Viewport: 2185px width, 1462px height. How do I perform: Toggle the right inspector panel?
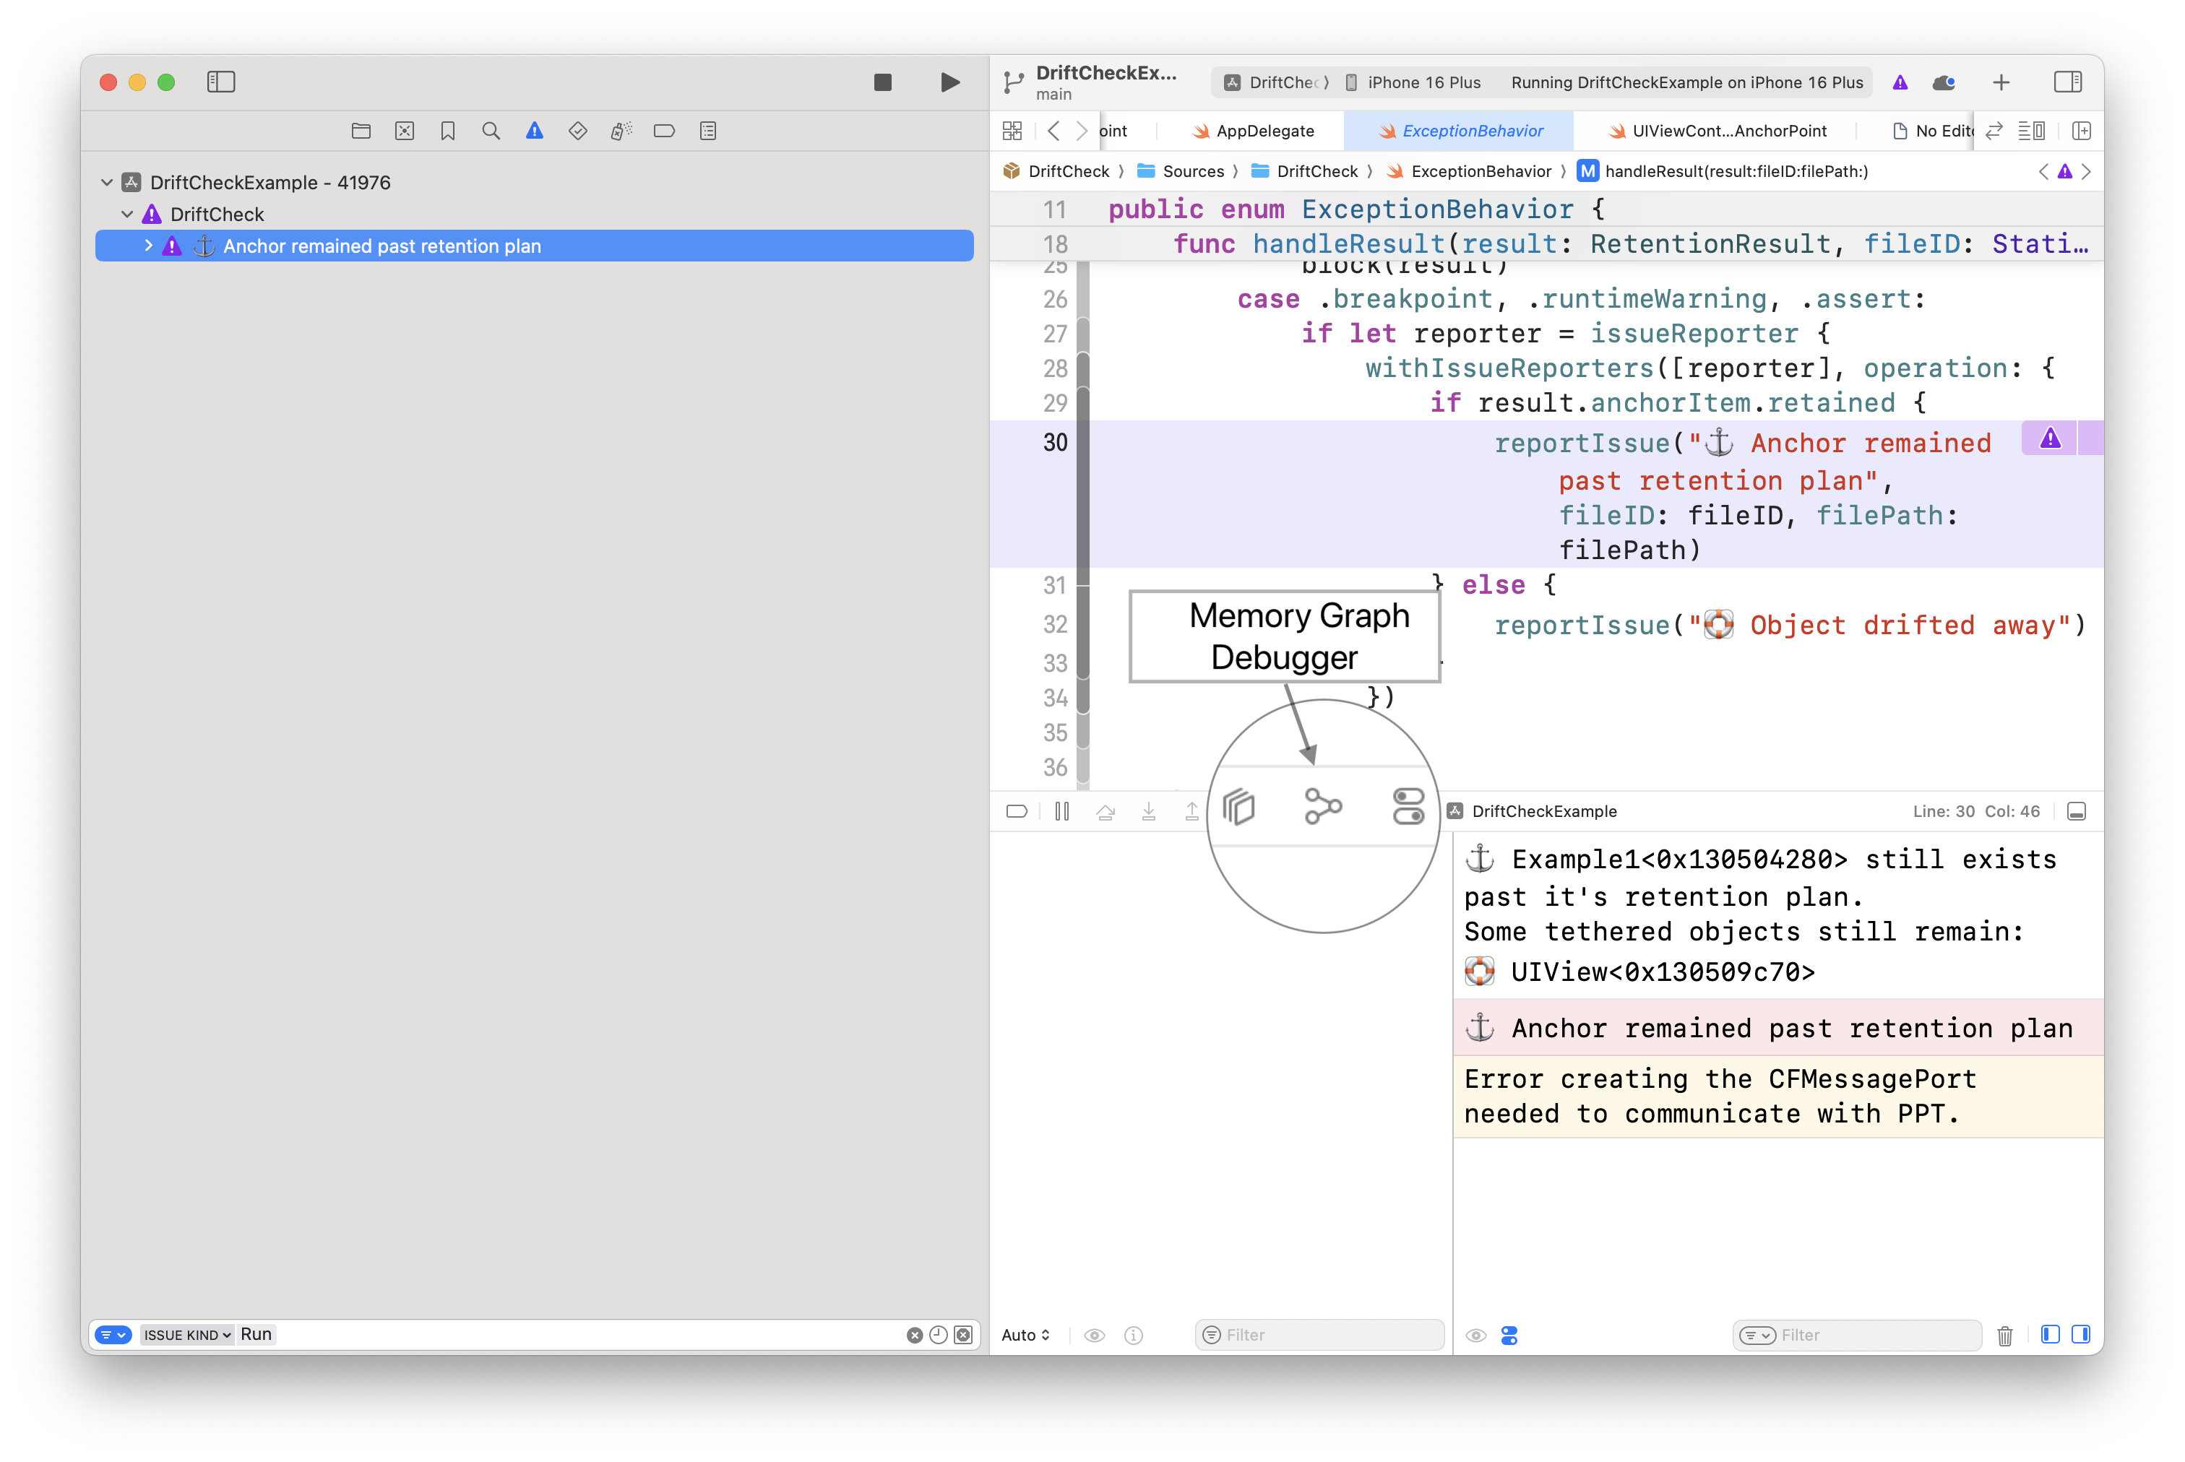coord(2067,82)
